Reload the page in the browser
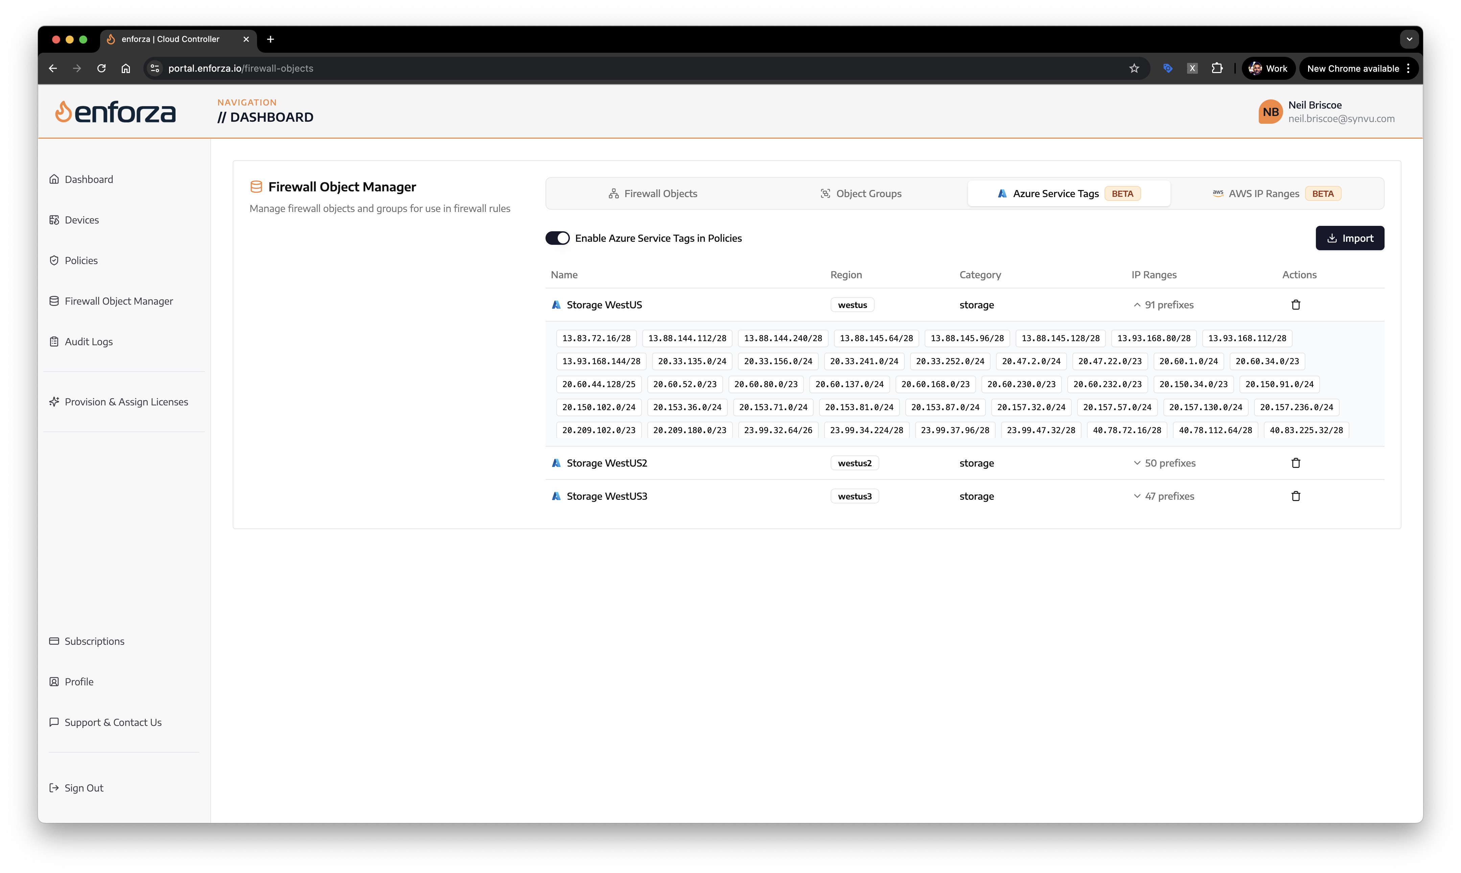The width and height of the screenshot is (1461, 873). (101, 68)
